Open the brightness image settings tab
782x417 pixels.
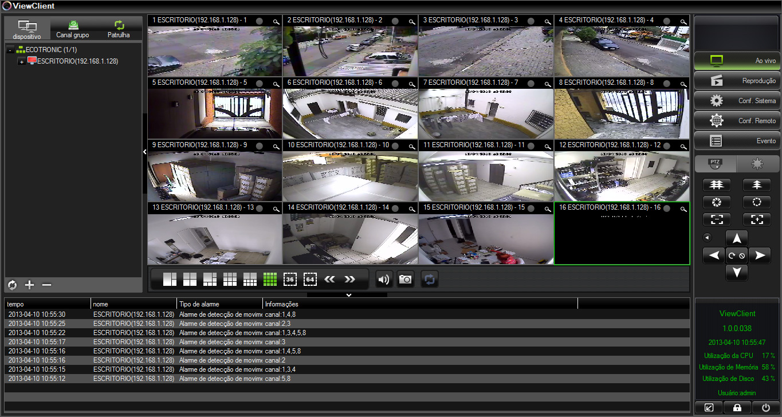click(757, 164)
